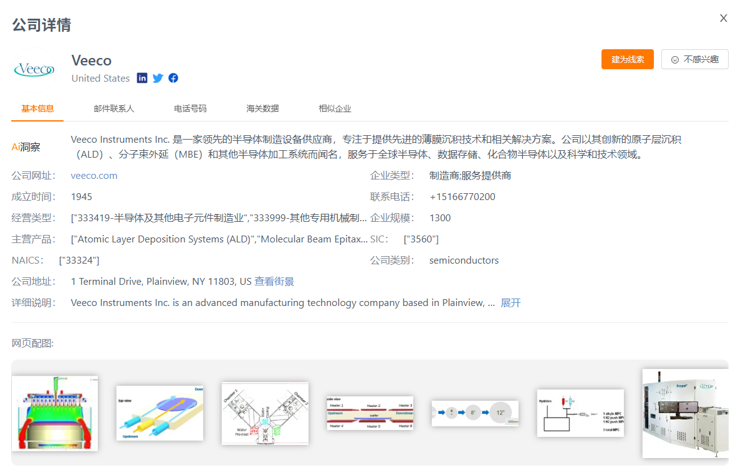The width and height of the screenshot is (743, 473).
Task: Click the 不感兴趣 button
Action: 694,59
